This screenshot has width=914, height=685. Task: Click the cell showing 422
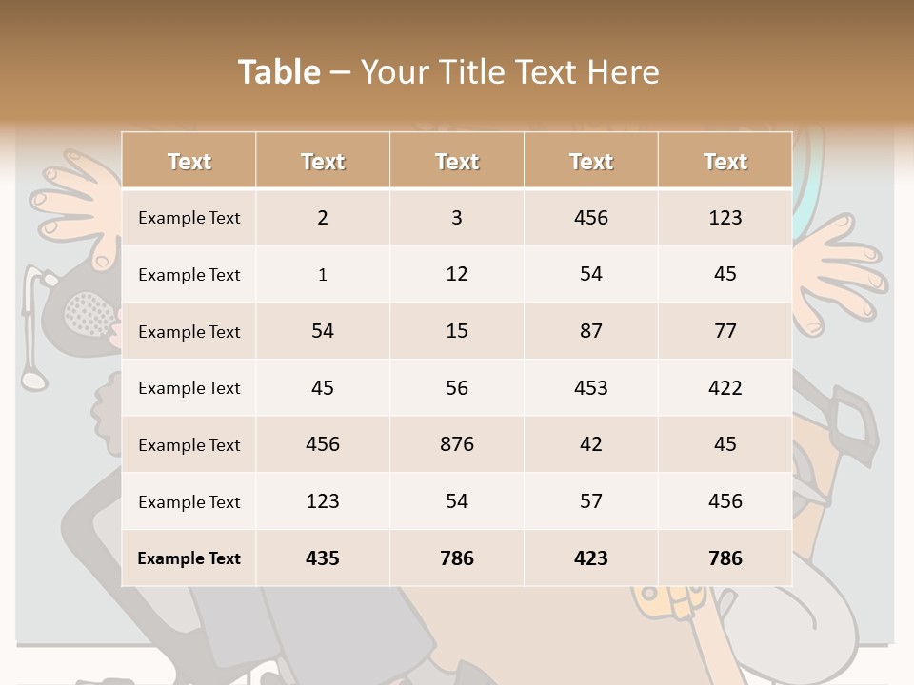725,387
